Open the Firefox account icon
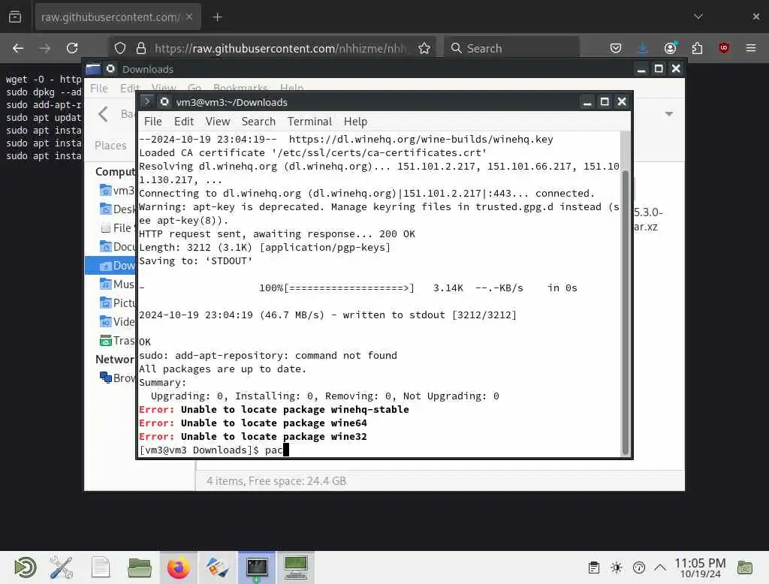The height and width of the screenshot is (584, 769). point(671,48)
